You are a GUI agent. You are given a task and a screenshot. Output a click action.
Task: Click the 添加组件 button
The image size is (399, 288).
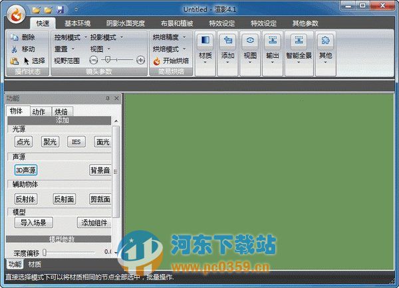94,223
